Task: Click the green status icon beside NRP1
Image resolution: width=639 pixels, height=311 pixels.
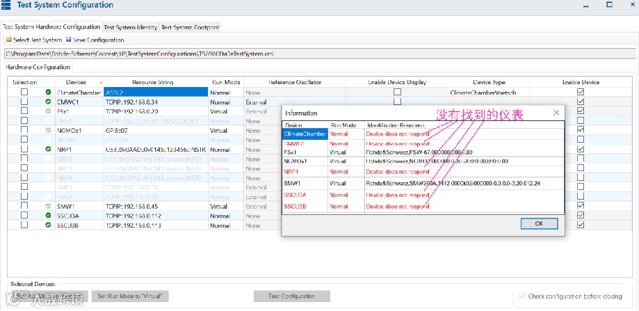Action: (x=49, y=150)
